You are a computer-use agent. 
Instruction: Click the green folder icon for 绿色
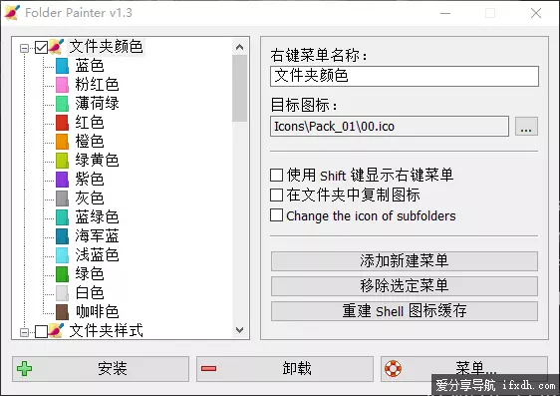click(x=62, y=274)
